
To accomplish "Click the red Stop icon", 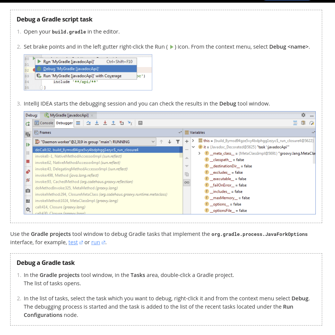I will point(28,161).
